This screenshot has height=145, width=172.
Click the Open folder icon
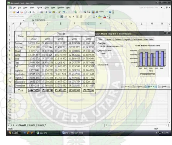[14, 12]
